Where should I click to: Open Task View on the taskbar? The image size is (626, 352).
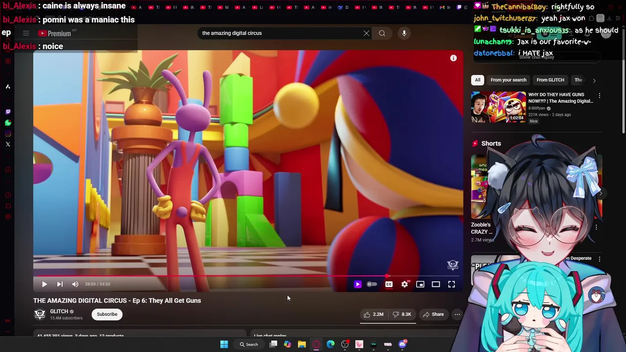[273, 344]
